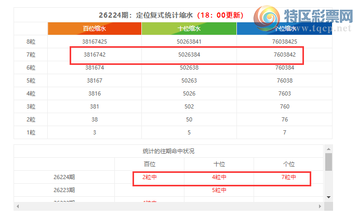Click the 5粒 row label
The image size is (358, 217).
[31, 80]
